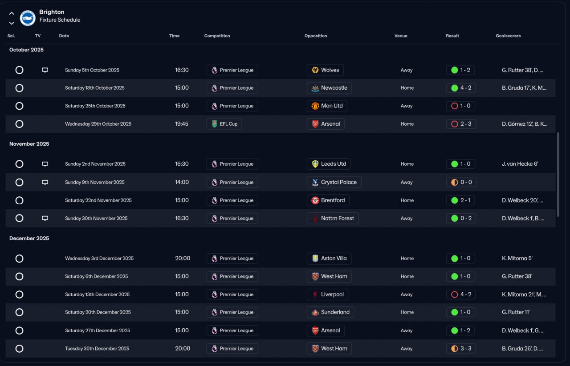Sort by the Result column header
Image resolution: width=570 pixels, height=366 pixels.
click(452, 36)
